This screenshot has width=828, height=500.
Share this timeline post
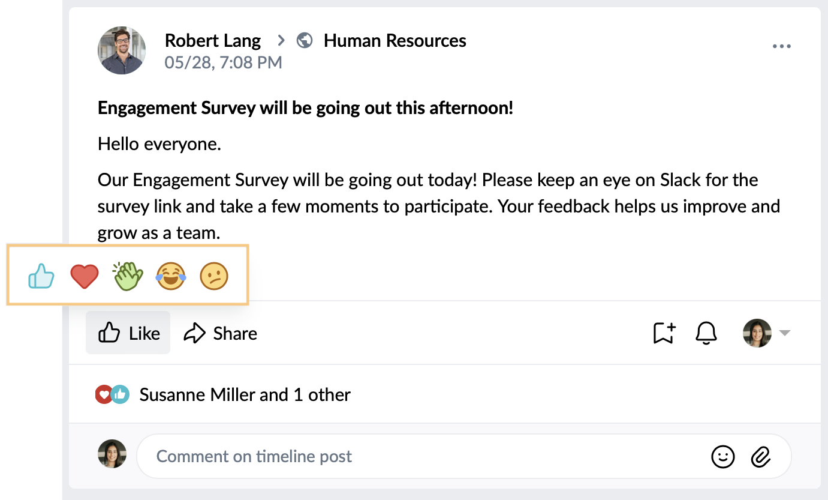pyautogui.click(x=221, y=333)
